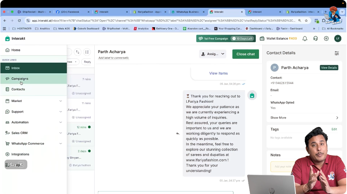
Task: Switch to the WhatsApp Business browser tab
Action: (187, 12)
